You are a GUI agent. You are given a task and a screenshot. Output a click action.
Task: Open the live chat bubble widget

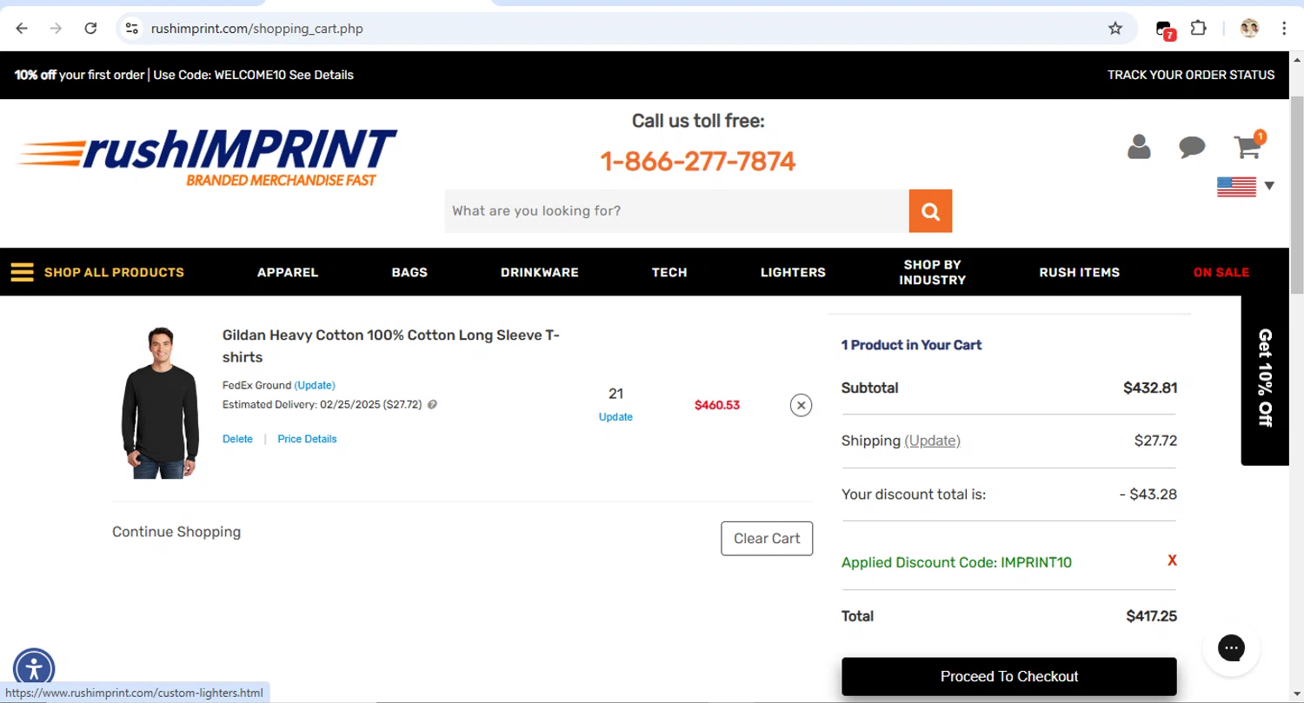pyautogui.click(x=1231, y=647)
